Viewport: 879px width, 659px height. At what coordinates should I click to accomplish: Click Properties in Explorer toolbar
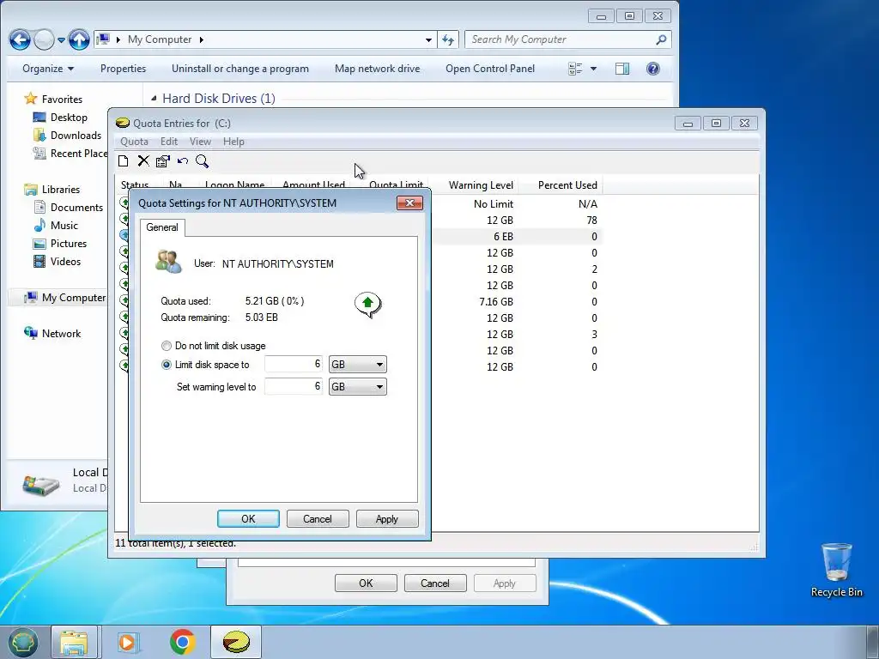coord(124,69)
